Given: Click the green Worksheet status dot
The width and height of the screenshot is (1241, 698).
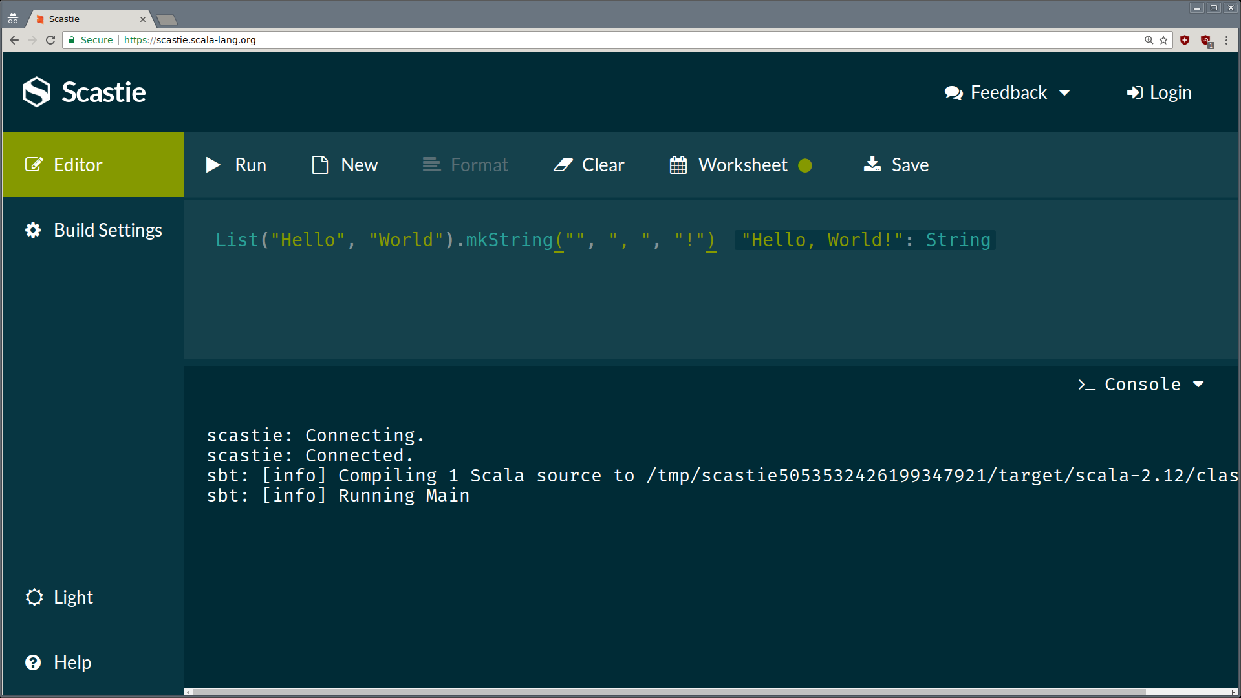Looking at the screenshot, I should click(805, 165).
